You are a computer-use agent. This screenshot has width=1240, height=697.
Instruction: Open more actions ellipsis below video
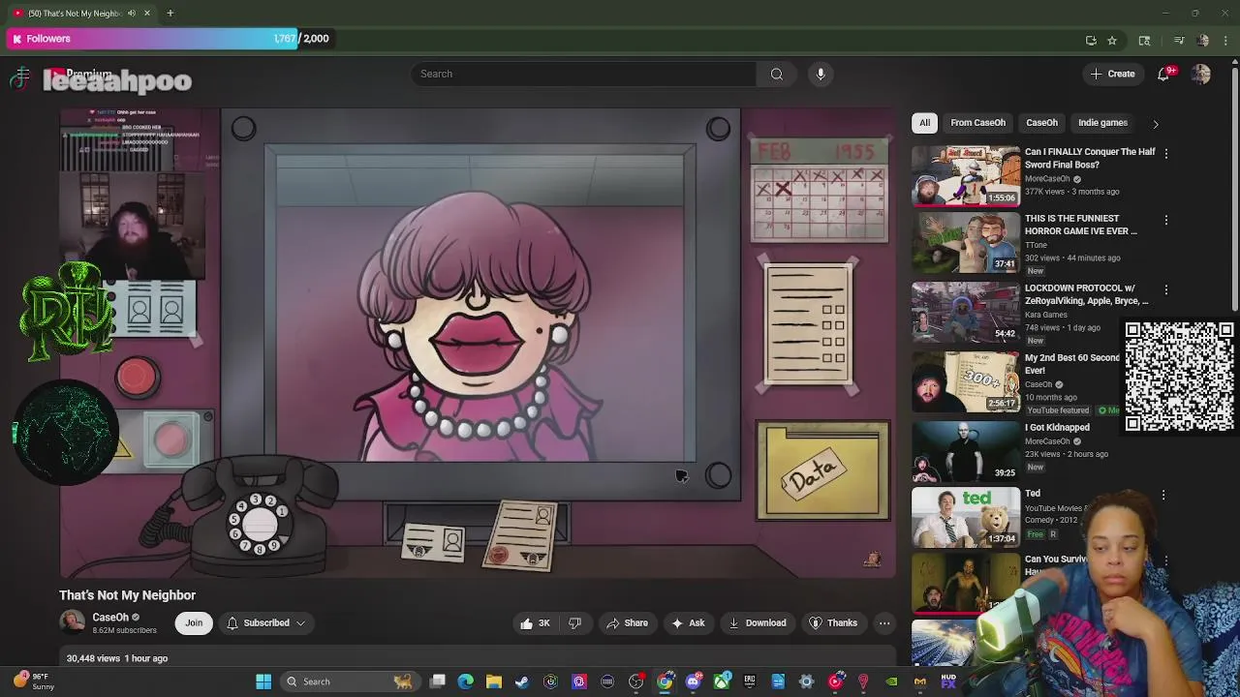(x=884, y=623)
